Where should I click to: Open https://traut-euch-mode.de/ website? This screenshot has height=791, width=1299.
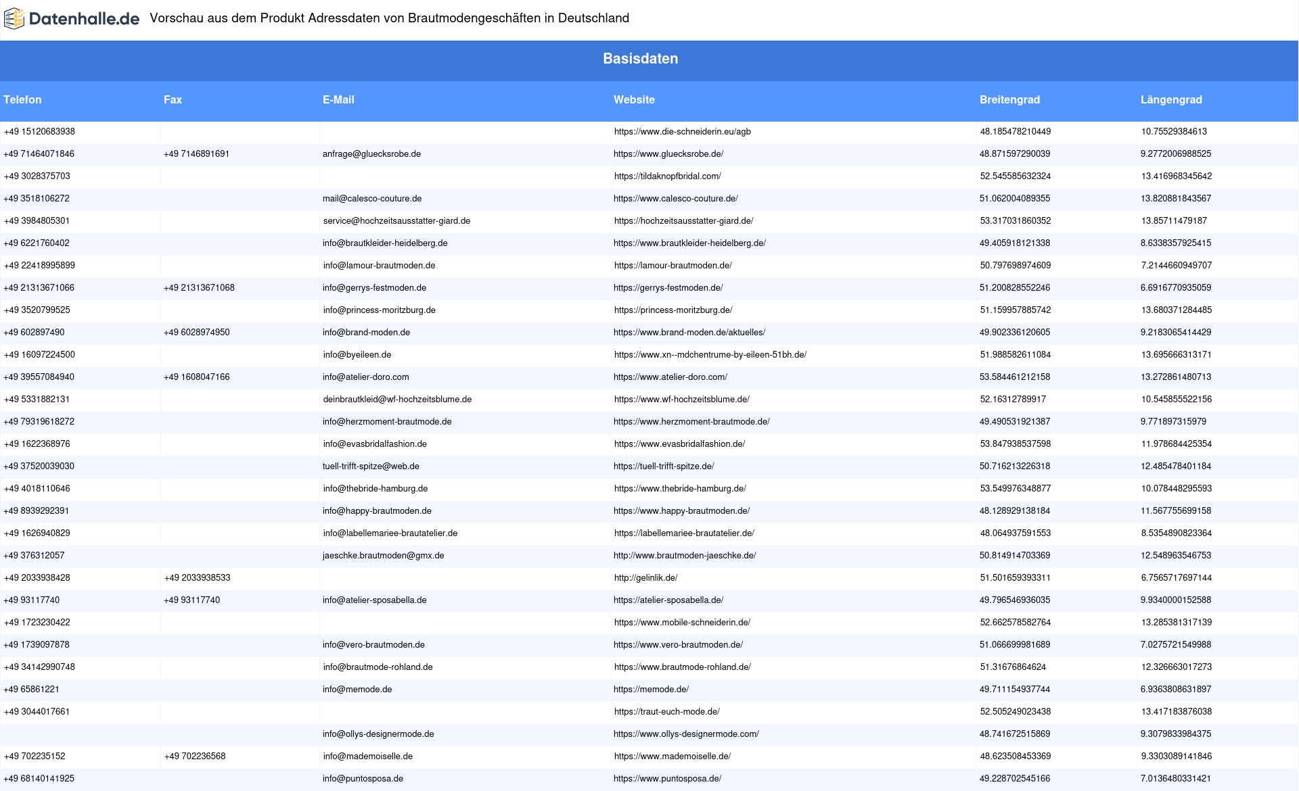[x=666, y=712]
